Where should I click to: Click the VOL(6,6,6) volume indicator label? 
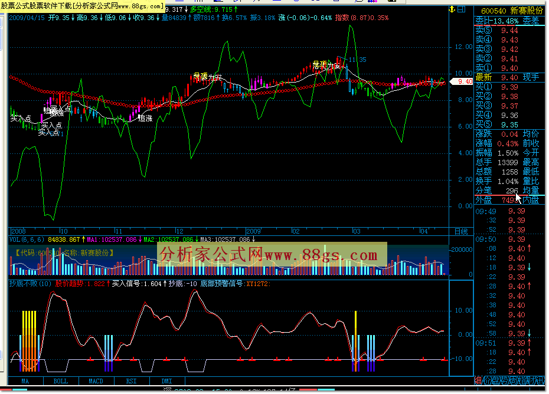(x=27, y=239)
